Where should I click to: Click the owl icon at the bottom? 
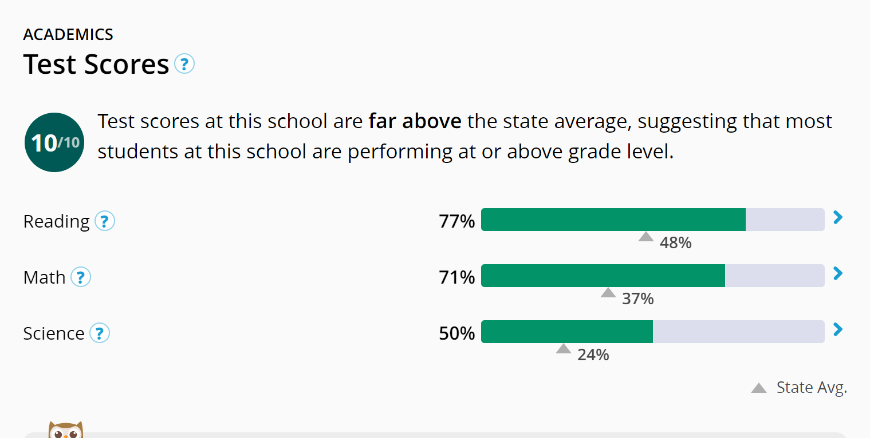tap(65, 430)
